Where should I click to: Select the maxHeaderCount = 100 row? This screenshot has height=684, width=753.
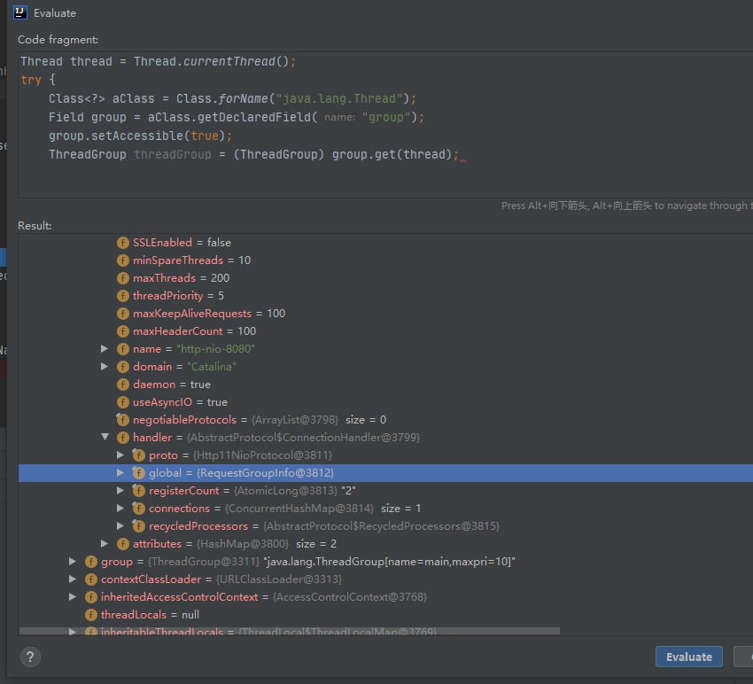(x=385, y=331)
